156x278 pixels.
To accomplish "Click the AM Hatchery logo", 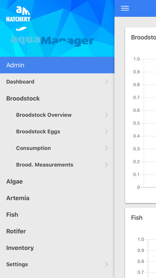I will click(18, 14).
